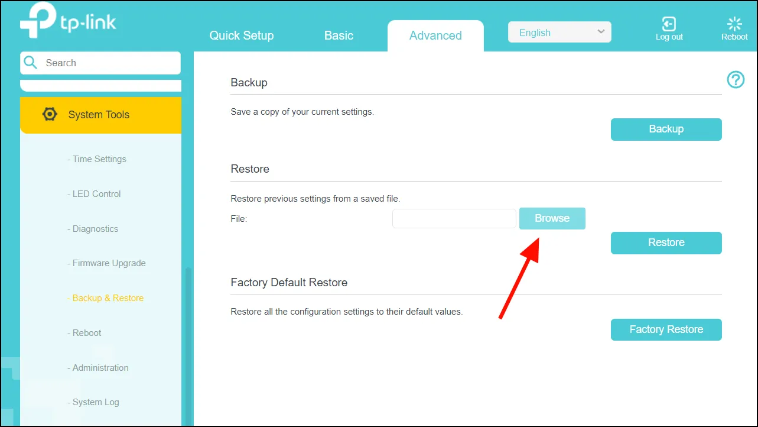This screenshot has height=427, width=758.
Task: Switch to the Quick Setup tab
Action: coord(242,35)
